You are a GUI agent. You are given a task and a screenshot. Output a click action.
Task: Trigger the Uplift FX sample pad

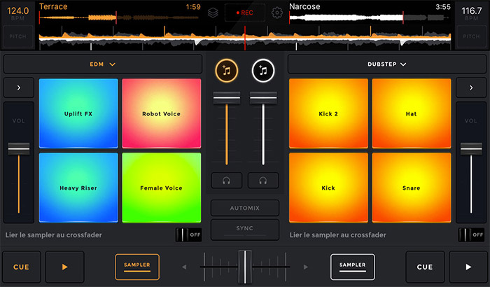coord(78,113)
